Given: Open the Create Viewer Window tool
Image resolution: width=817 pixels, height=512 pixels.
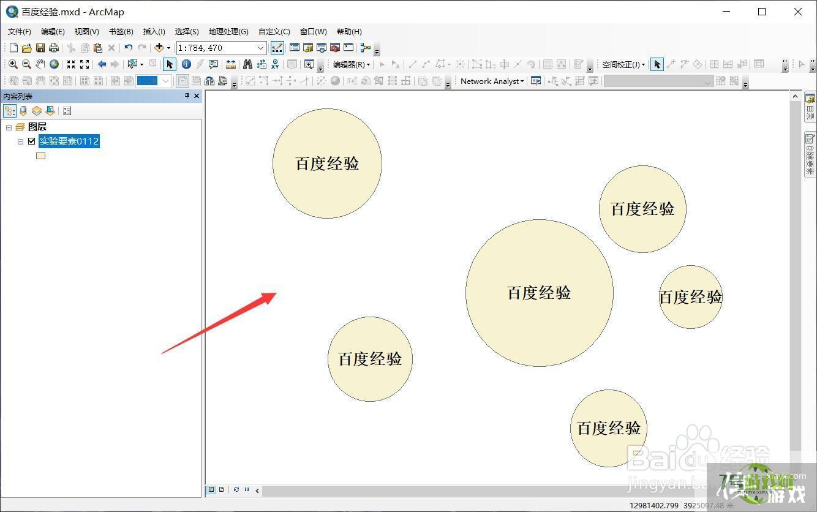Looking at the screenshot, I should coord(309,64).
